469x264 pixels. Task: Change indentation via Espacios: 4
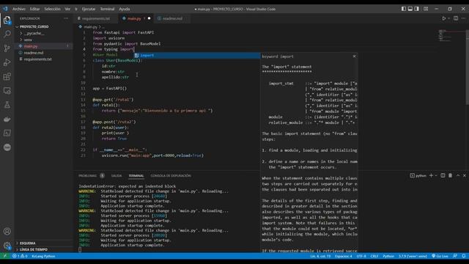coord(344,256)
